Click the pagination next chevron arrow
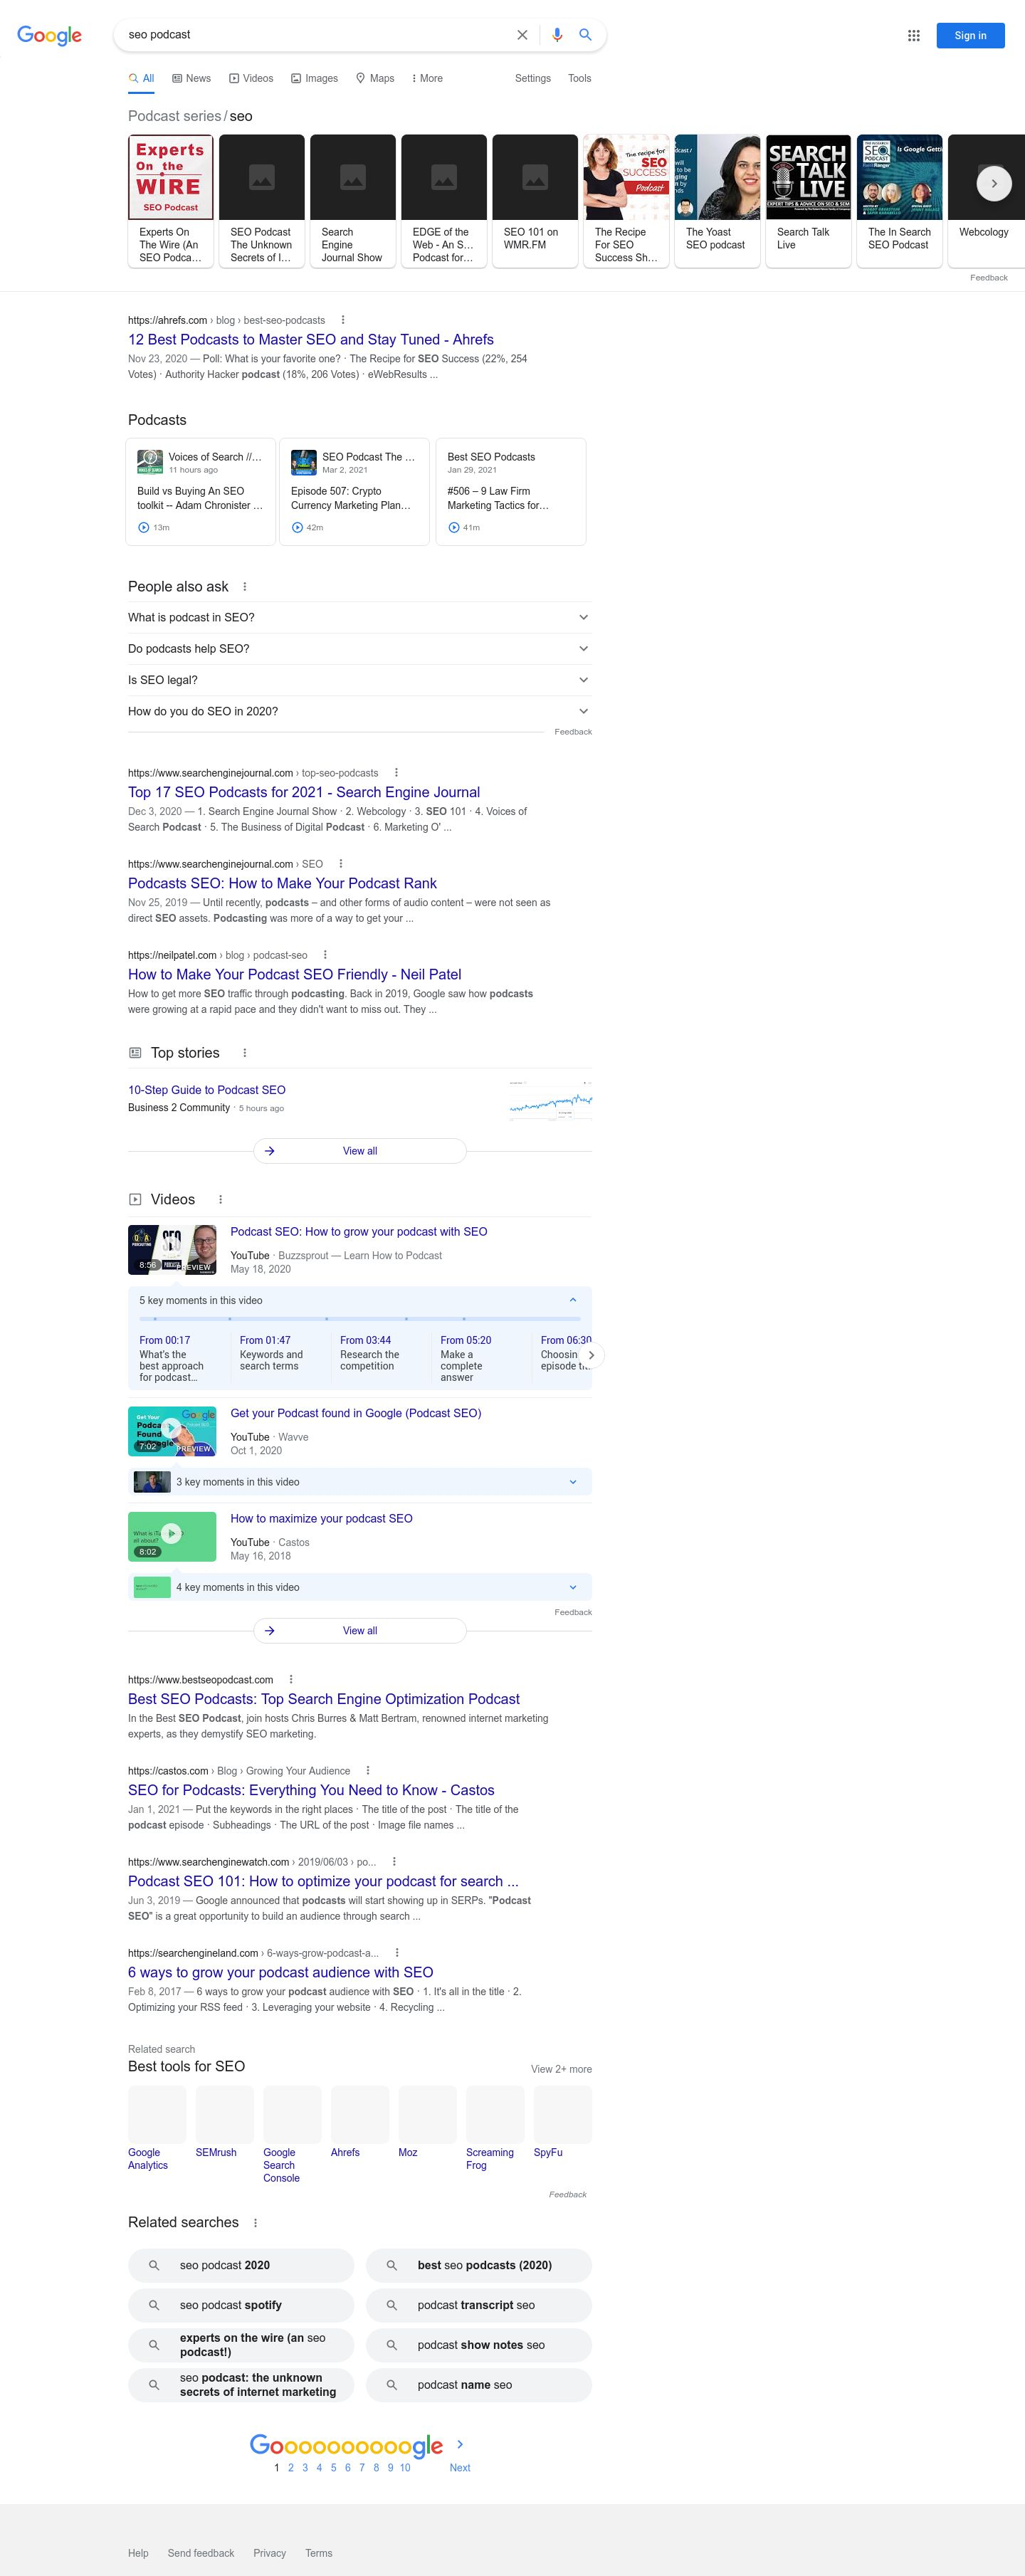 point(460,2443)
